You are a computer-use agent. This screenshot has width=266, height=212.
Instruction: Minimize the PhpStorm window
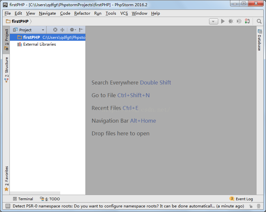coord(235,3)
